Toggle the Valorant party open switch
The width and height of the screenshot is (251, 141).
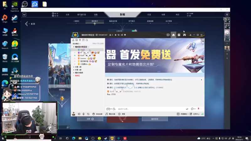pyautogui.click(x=134, y=31)
